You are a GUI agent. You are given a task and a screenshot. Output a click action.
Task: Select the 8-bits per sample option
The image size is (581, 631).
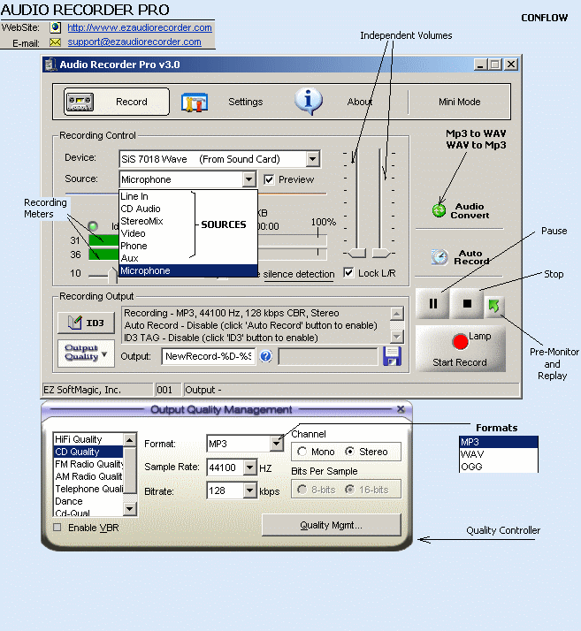302,490
